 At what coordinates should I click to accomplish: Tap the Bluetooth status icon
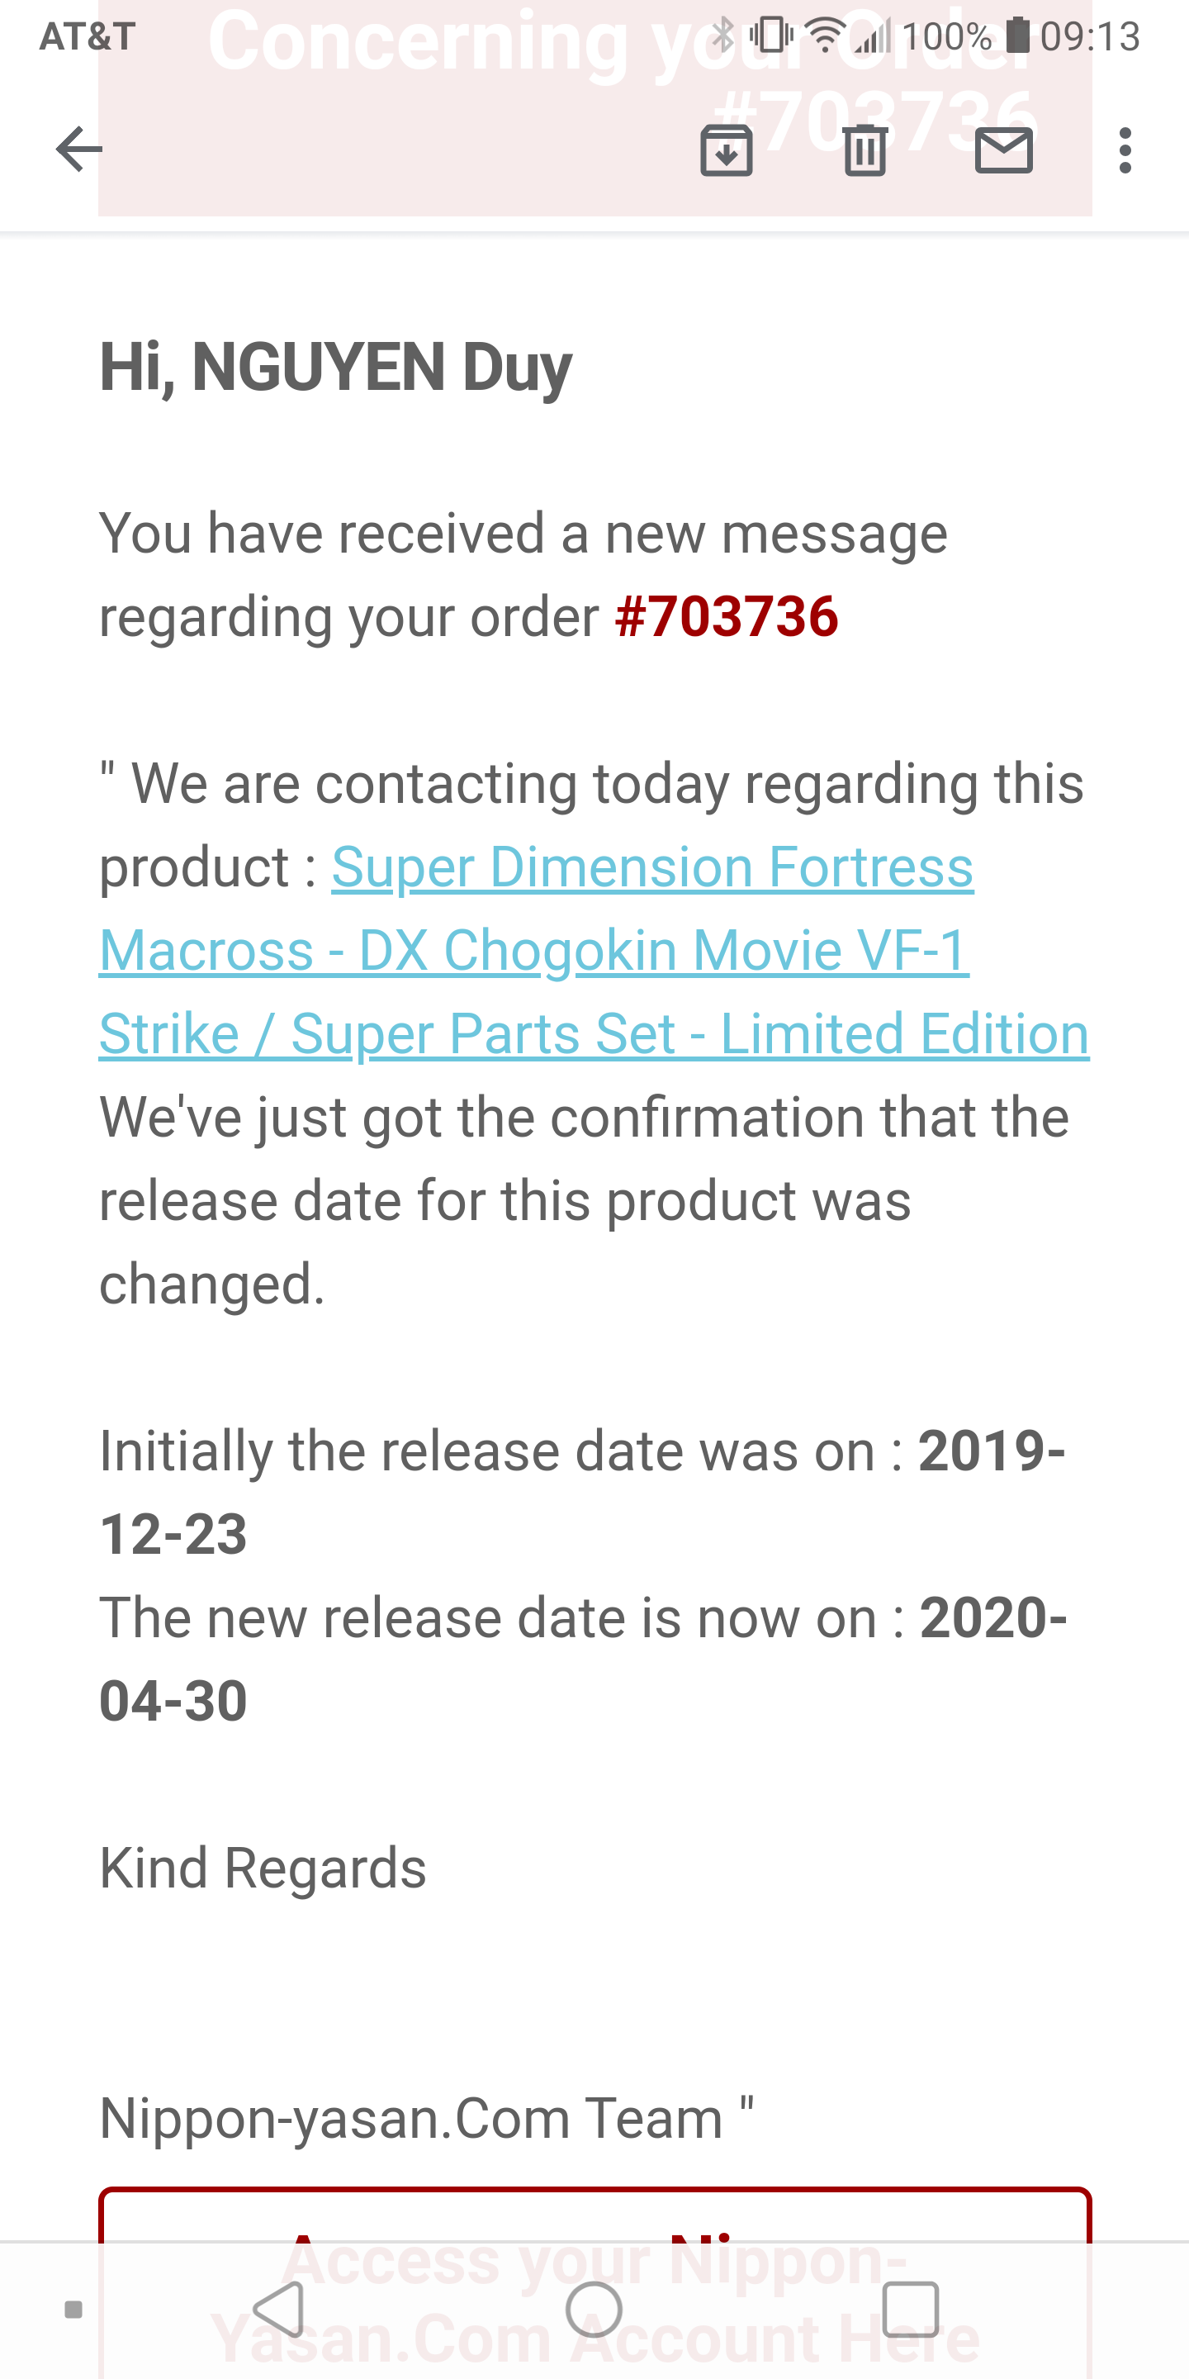point(722,35)
